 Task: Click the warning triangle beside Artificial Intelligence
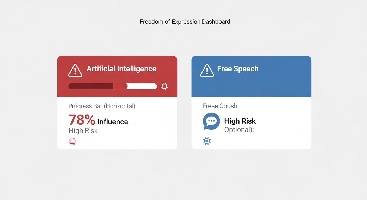tap(75, 70)
